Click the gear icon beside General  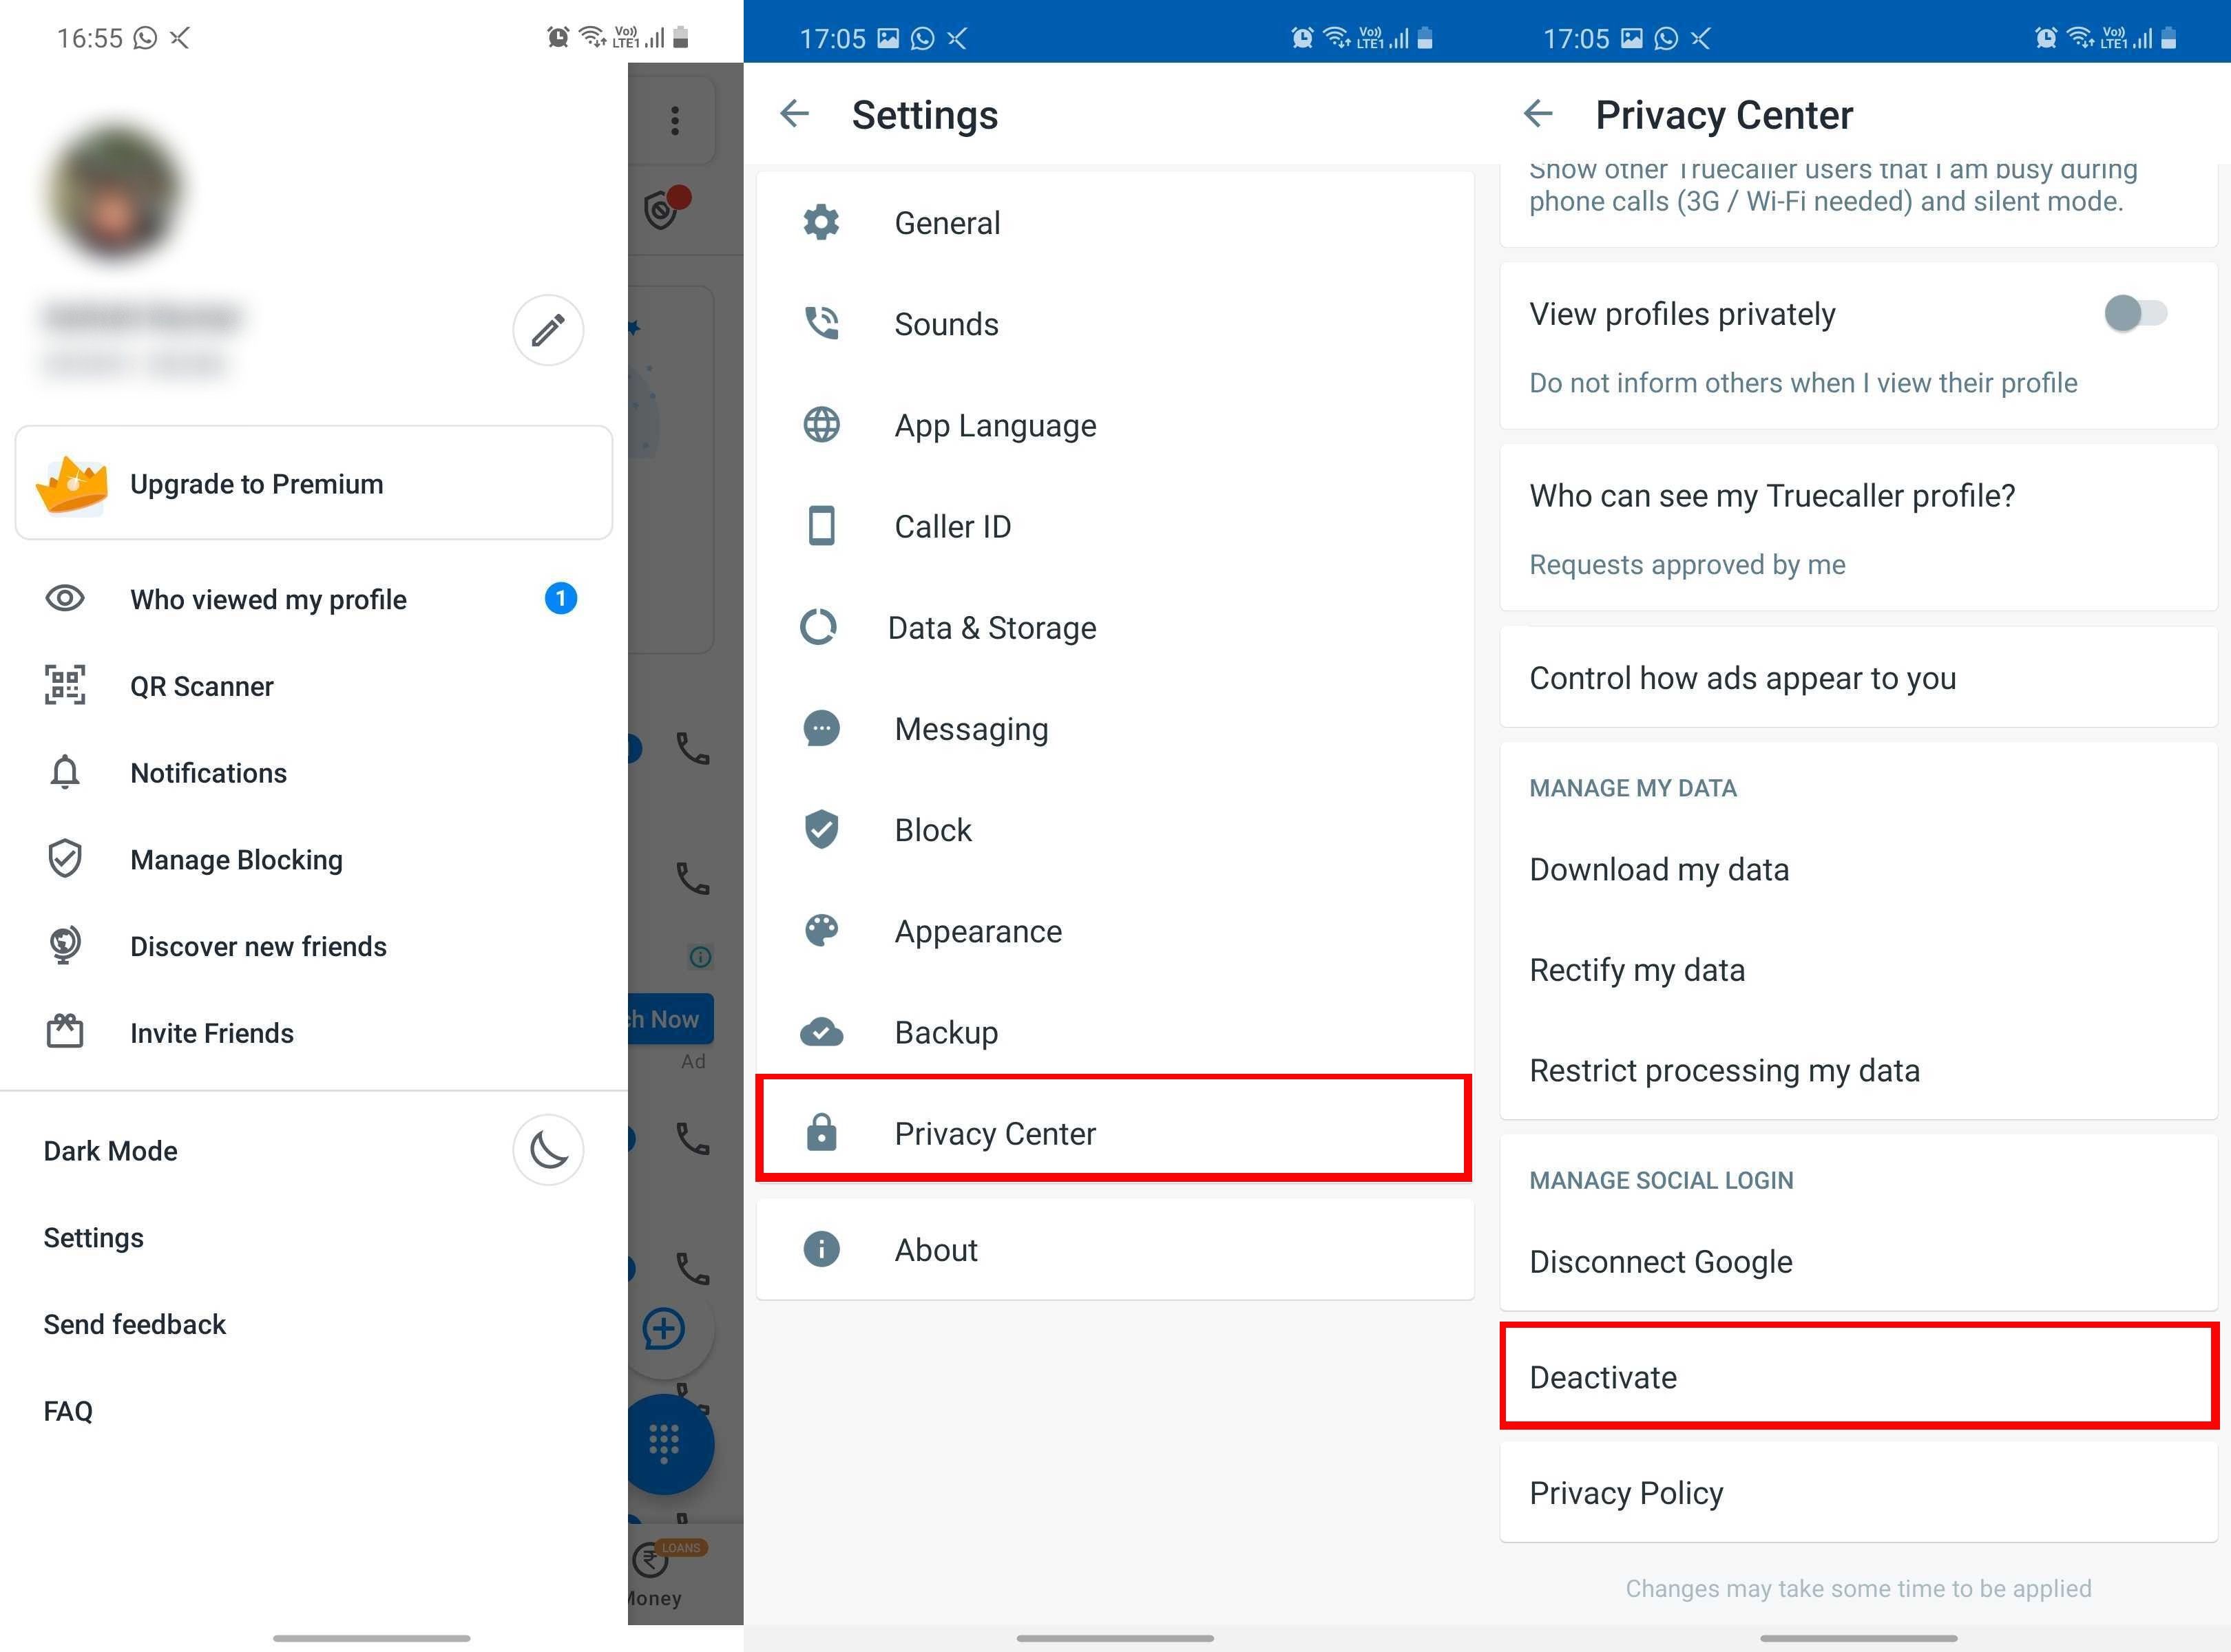click(x=821, y=222)
